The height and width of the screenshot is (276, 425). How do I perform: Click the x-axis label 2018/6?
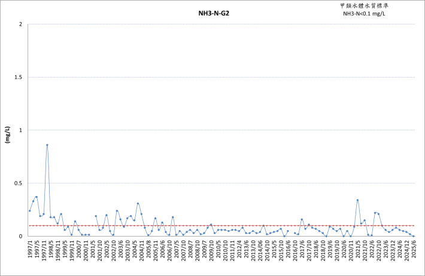click(x=316, y=250)
